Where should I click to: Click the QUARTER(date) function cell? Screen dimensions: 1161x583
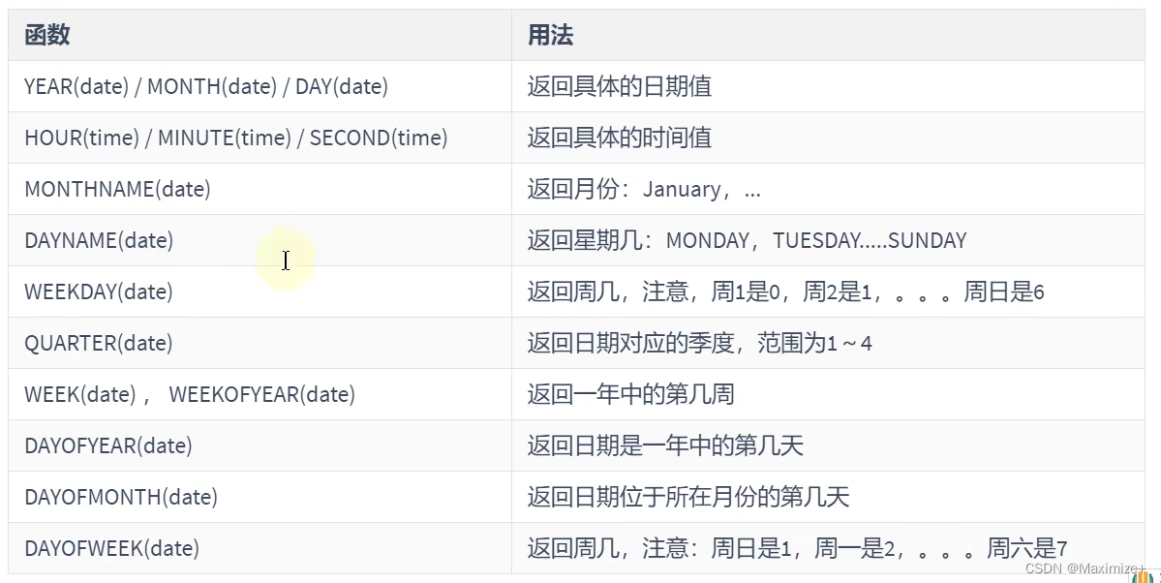[x=260, y=343]
